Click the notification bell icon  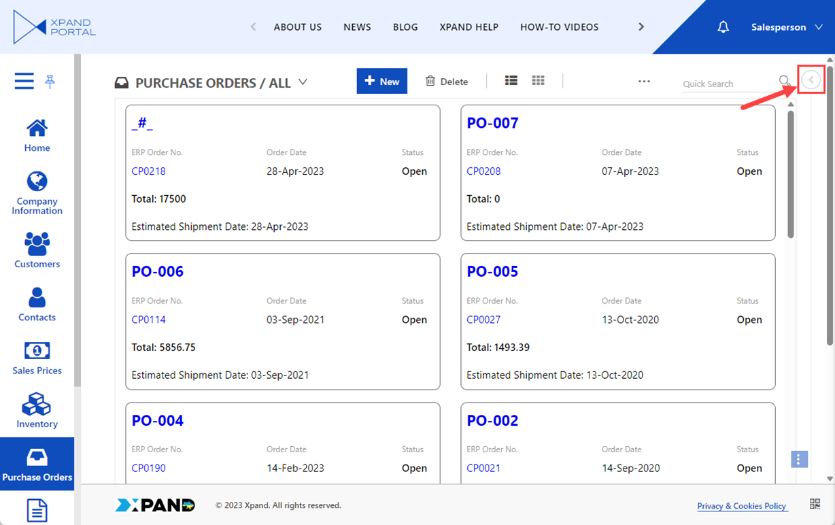[723, 27]
